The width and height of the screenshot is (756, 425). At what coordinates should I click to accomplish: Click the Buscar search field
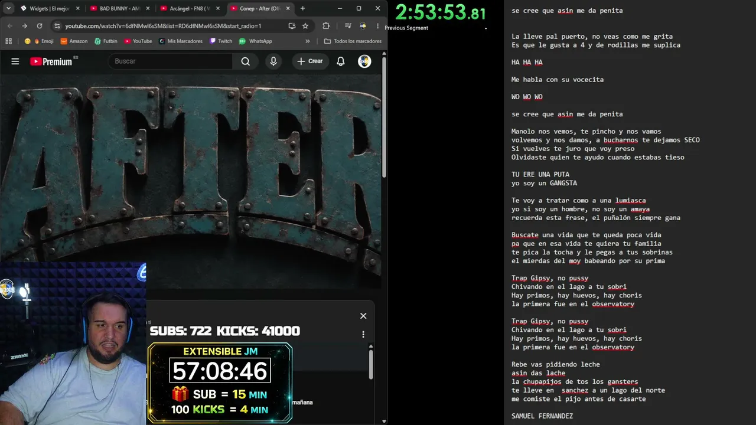point(170,61)
